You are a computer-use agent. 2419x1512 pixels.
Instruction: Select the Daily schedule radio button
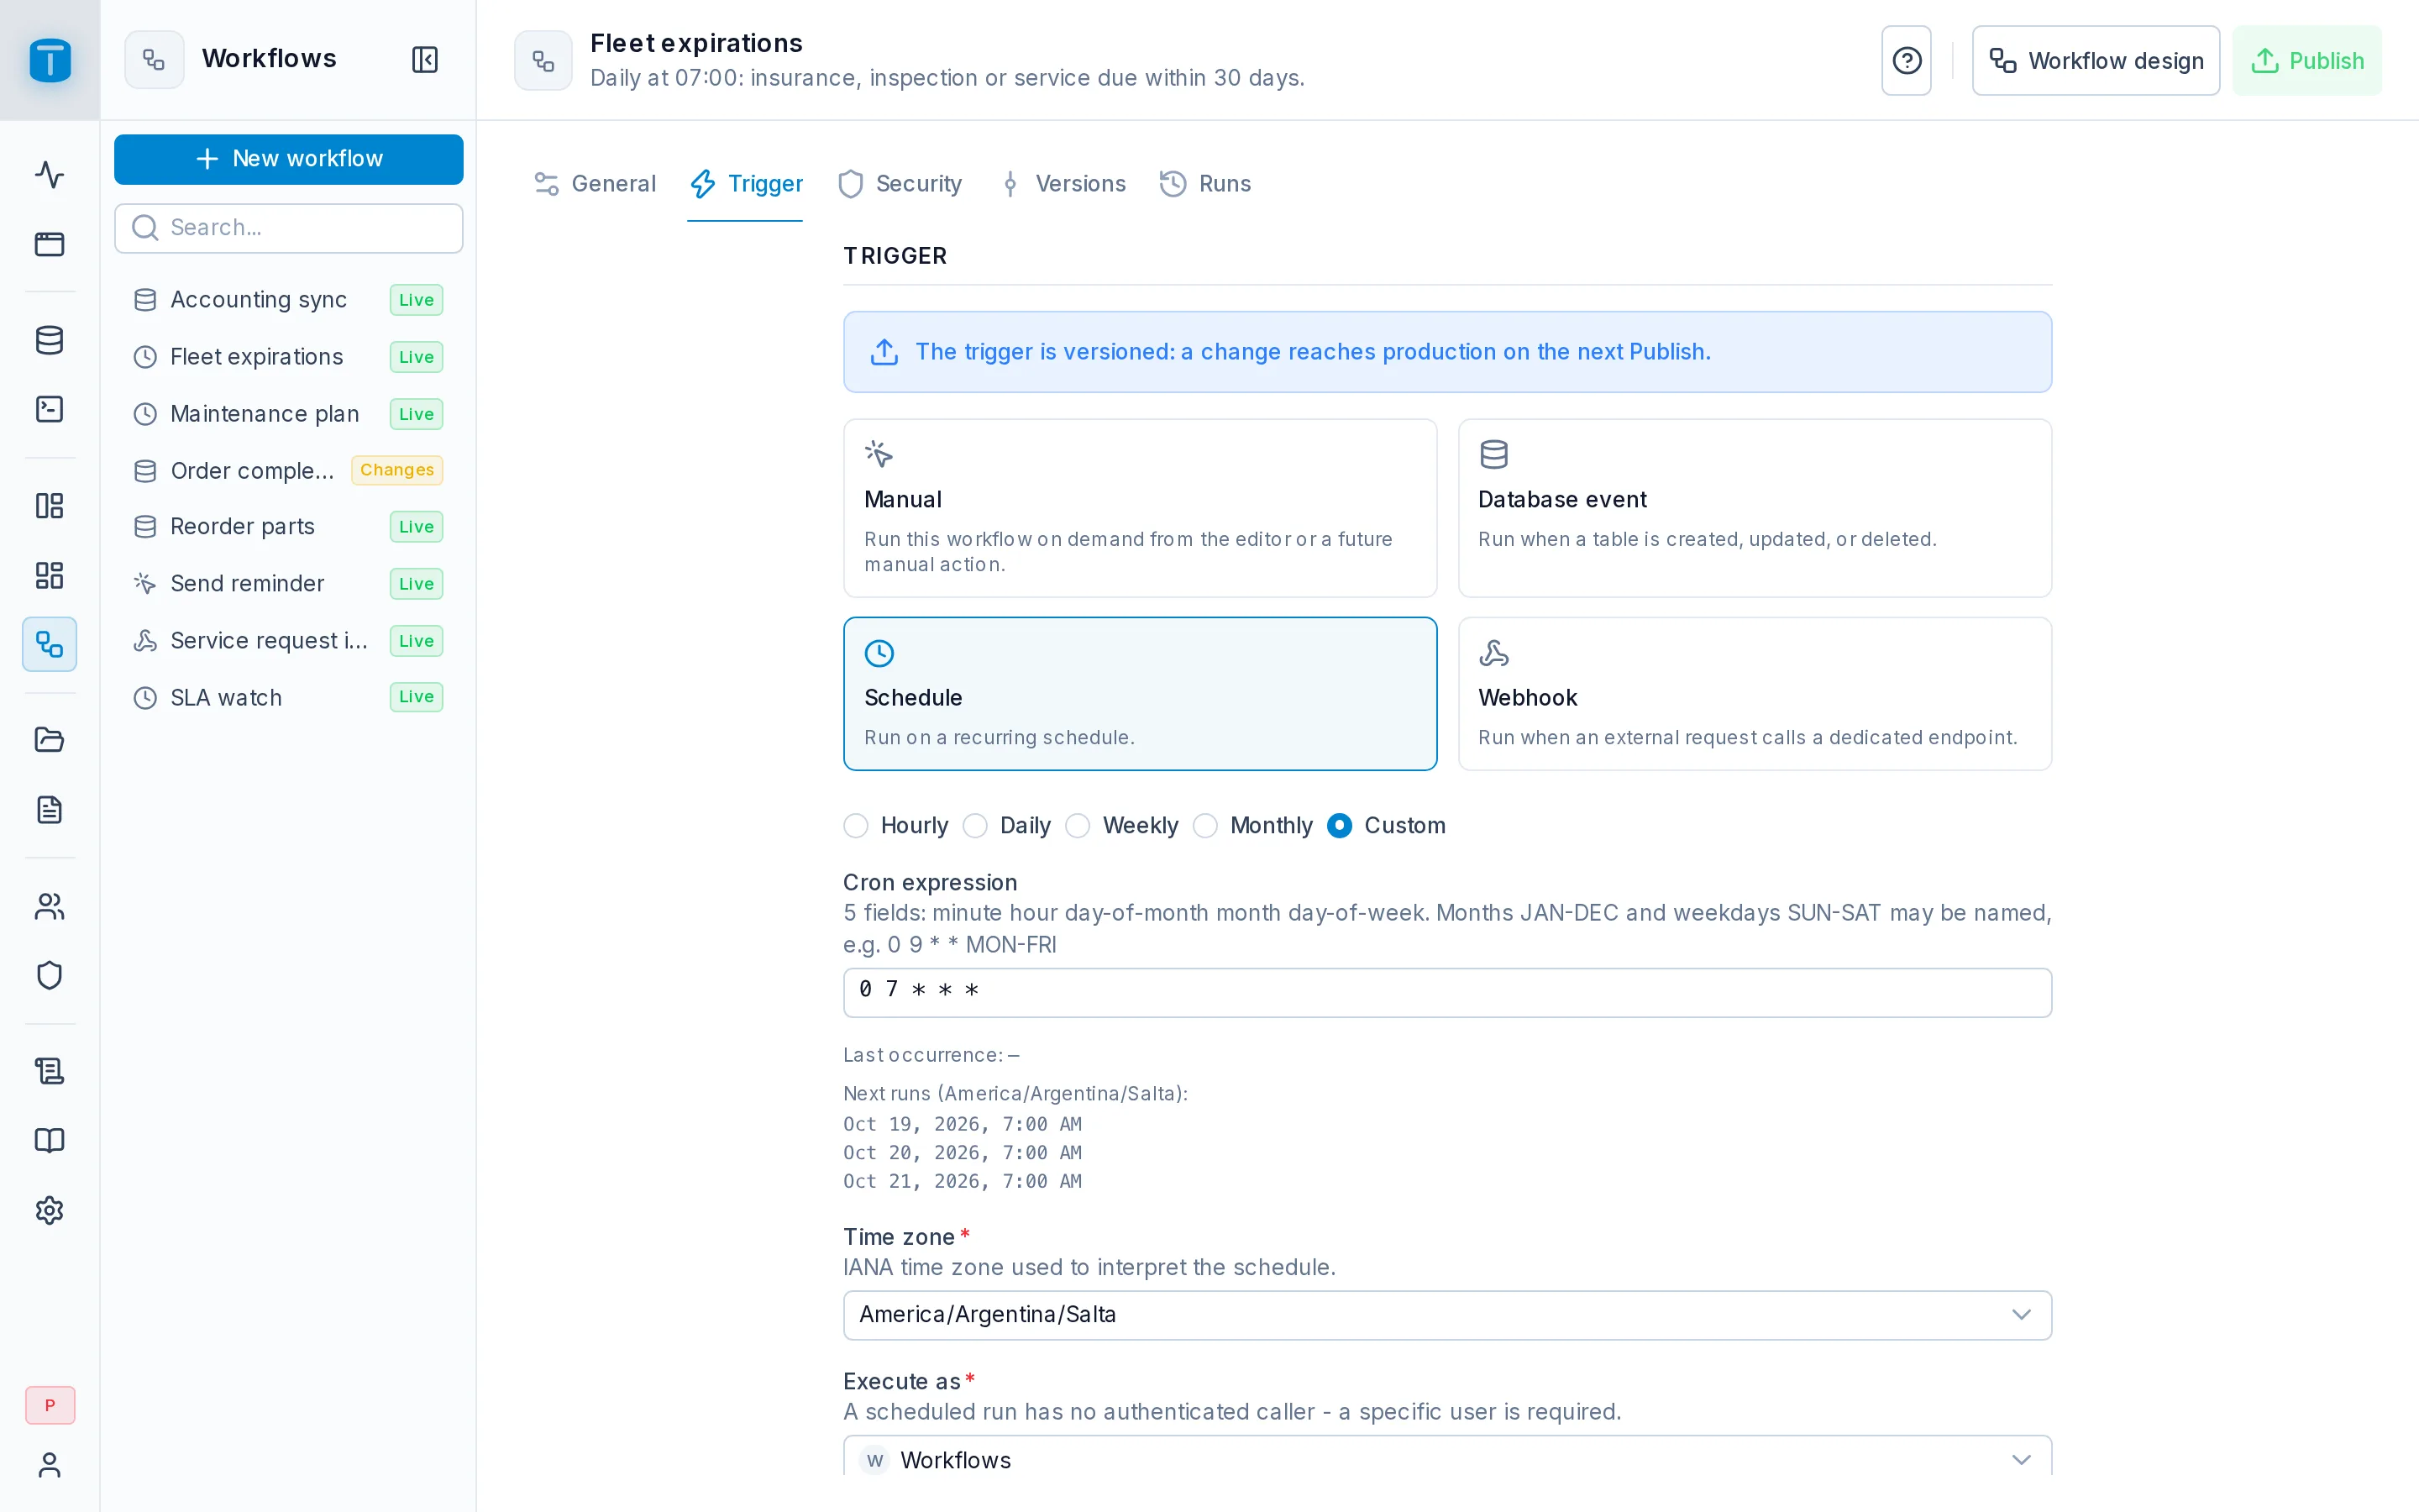[974, 825]
